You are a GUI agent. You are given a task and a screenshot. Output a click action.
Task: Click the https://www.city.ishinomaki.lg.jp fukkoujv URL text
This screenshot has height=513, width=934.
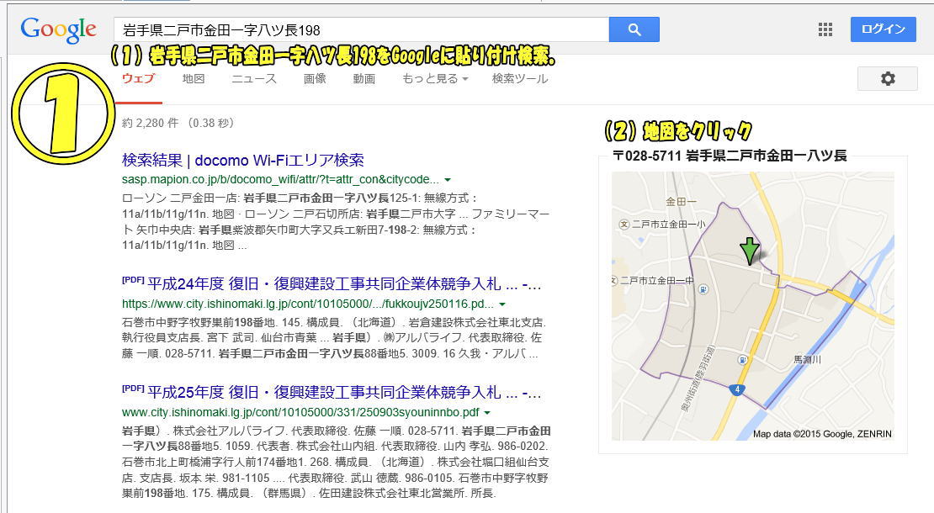(x=307, y=304)
